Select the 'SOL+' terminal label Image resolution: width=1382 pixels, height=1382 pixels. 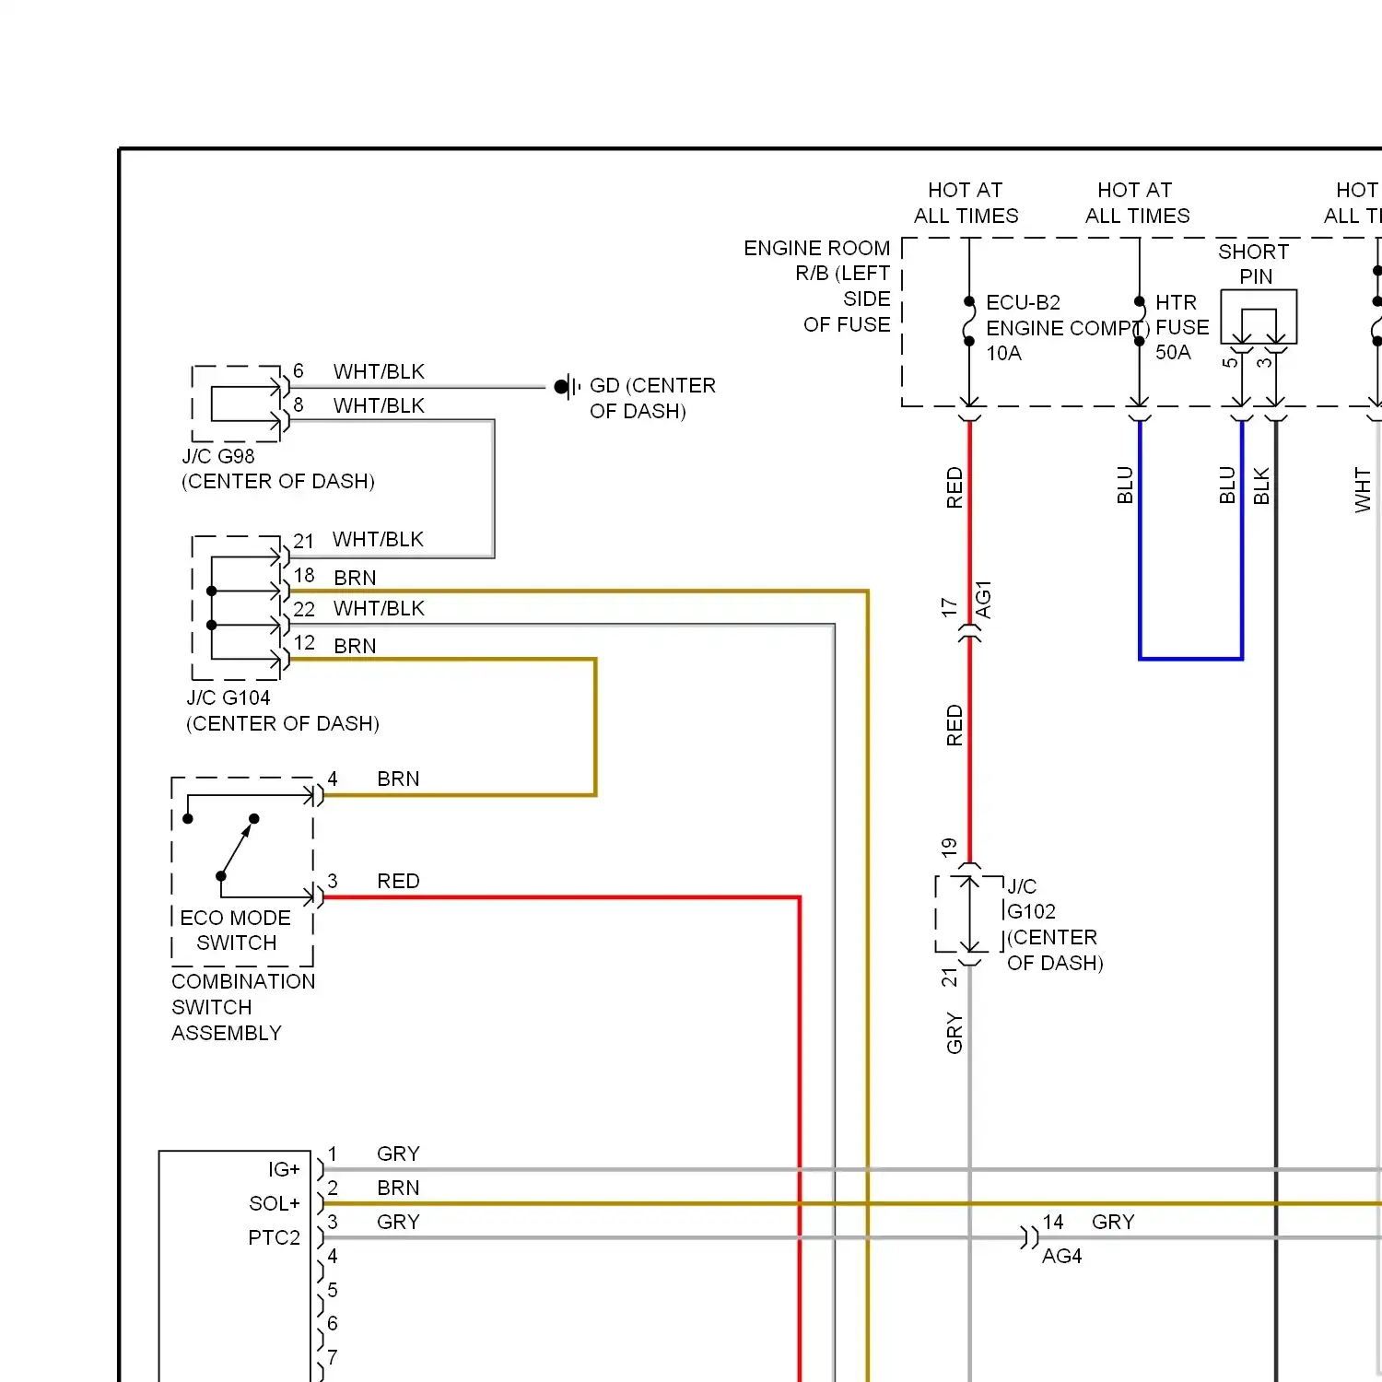pos(275,1203)
